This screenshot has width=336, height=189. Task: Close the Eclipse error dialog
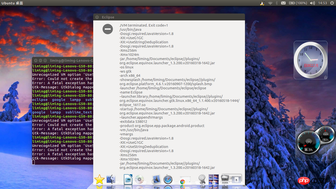[97, 17]
